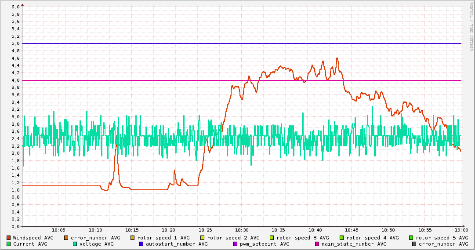Click the rotor speed 1 AVG label

pos(163,238)
